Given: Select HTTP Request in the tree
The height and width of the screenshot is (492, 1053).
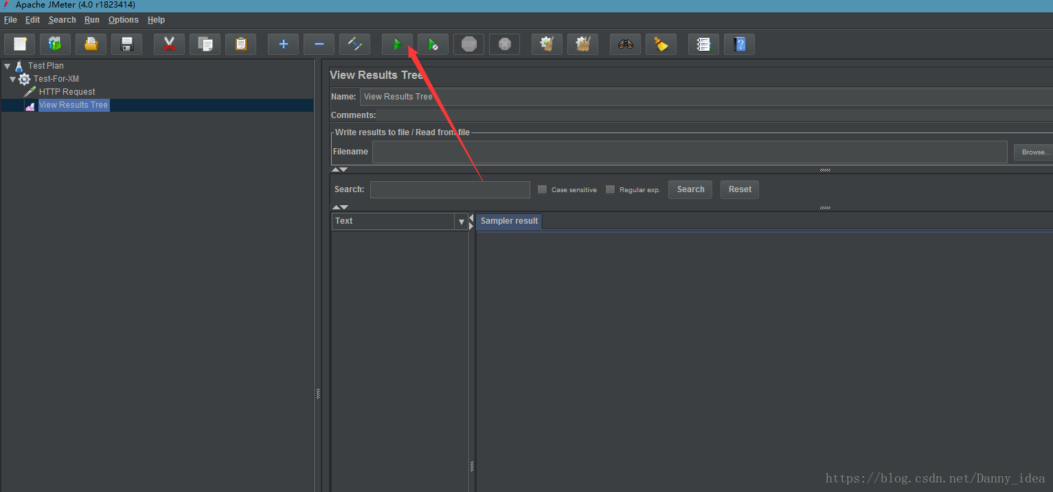Looking at the screenshot, I should (x=67, y=92).
